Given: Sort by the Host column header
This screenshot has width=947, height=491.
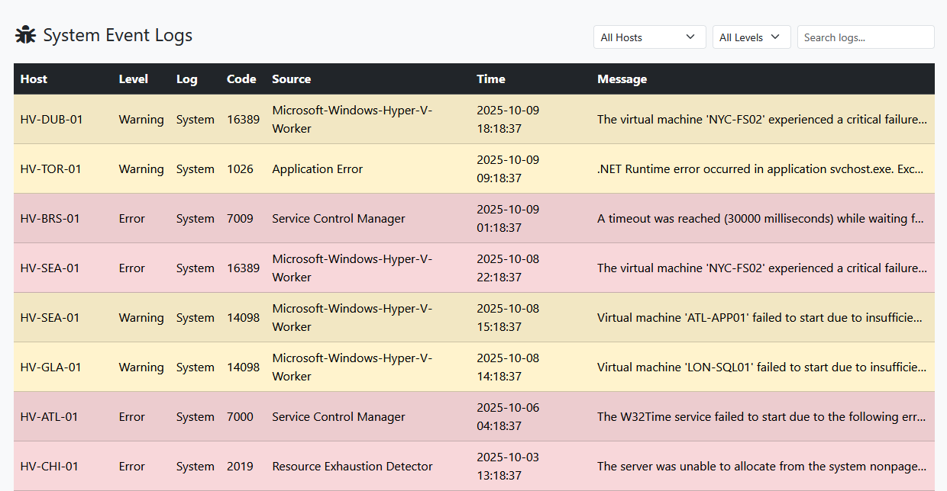Looking at the screenshot, I should click(x=34, y=79).
